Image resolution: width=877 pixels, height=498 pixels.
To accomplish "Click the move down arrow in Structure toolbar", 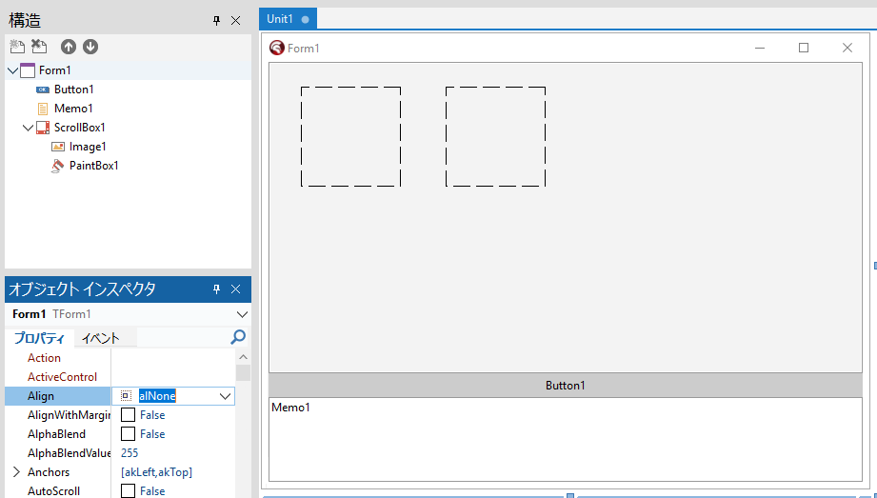I will click(90, 47).
